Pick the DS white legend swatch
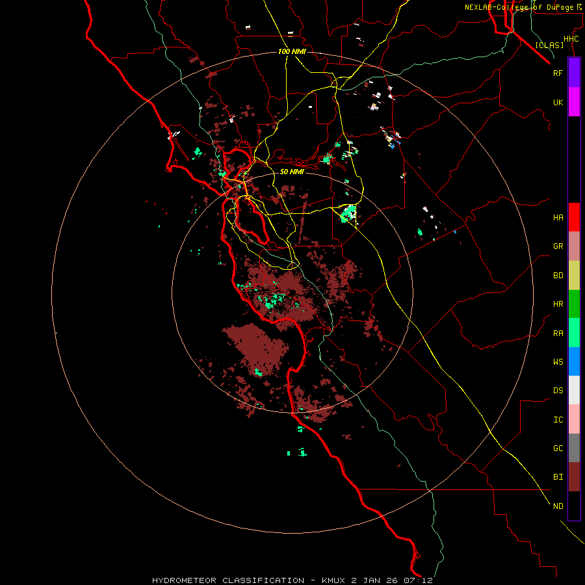Screen dimensions: 585x585 574,390
